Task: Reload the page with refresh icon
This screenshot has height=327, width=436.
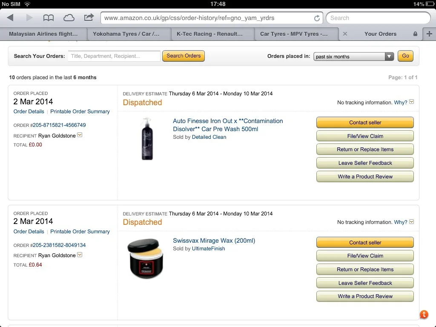Action: click(317, 18)
